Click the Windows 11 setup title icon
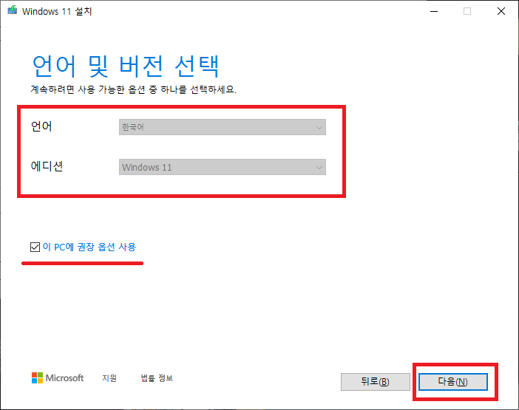 point(13,10)
